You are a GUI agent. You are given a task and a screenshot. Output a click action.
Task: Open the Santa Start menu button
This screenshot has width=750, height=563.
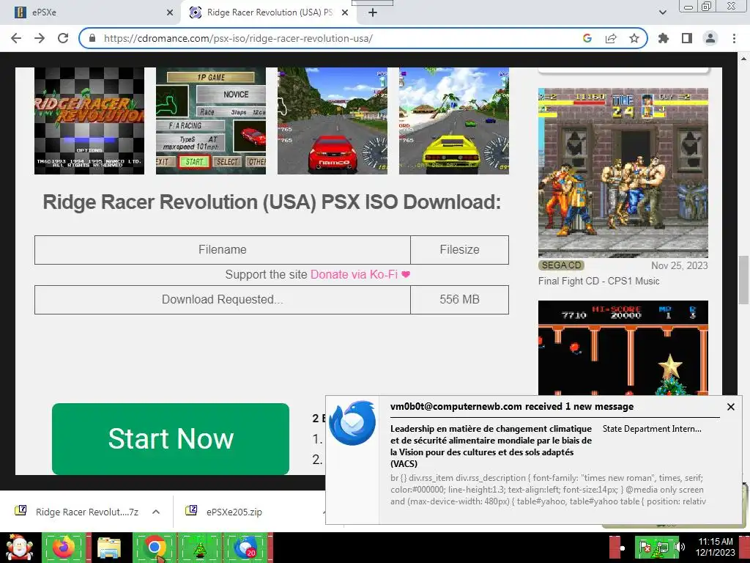click(18, 548)
